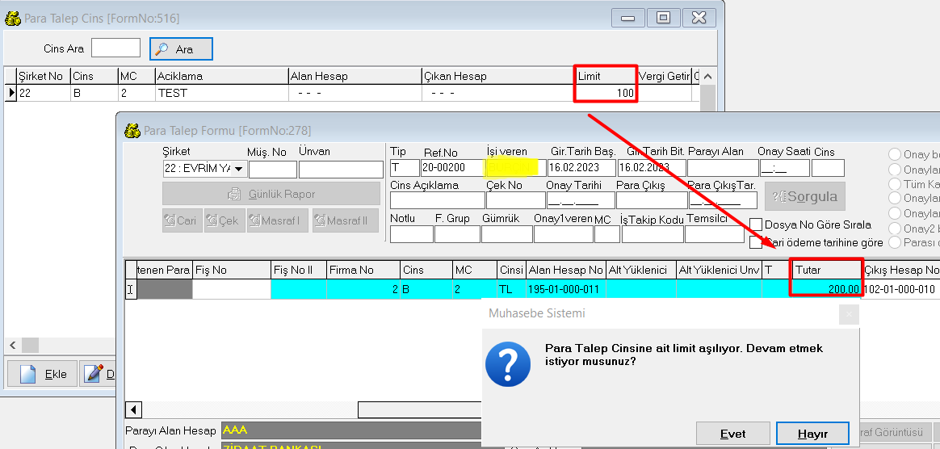Click the Ara search button with magnifier
This screenshot has width=940, height=449.
(x=181, y=49)
